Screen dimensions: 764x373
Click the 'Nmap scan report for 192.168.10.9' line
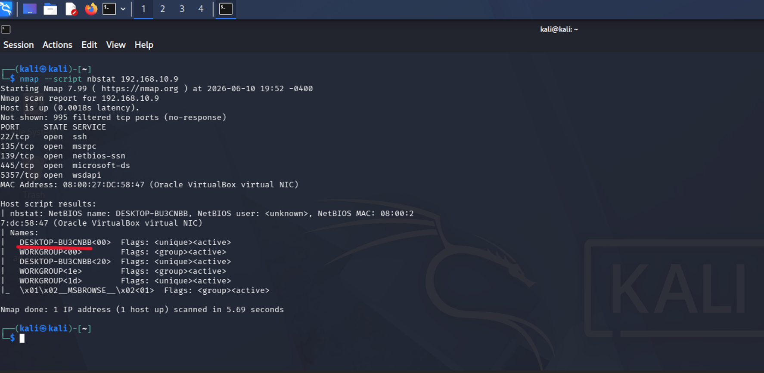click(x=80, y=98)
